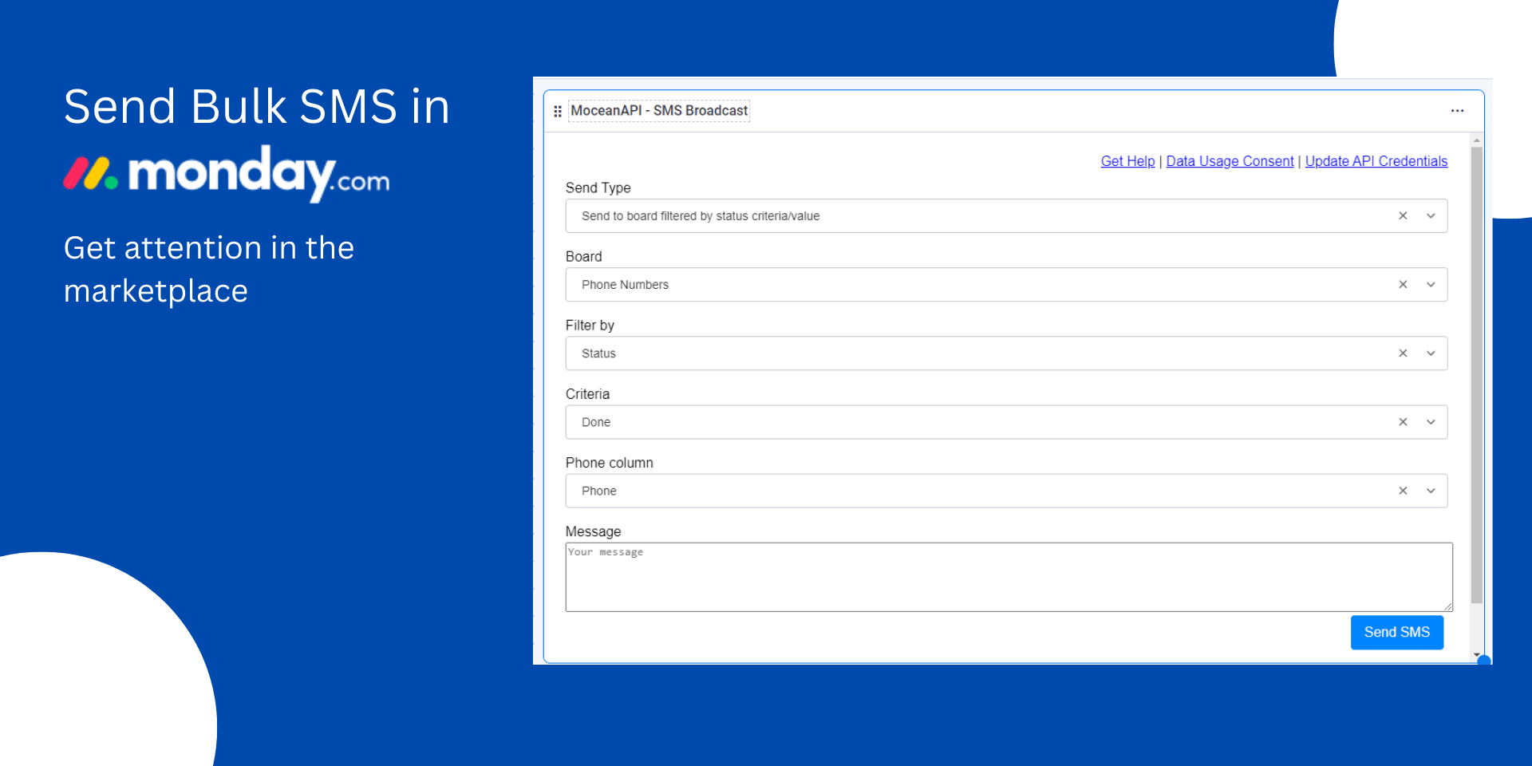1532x766 pixels.
Task: Click Get attention in the marketplace text
Action: (x=209, y=270)
